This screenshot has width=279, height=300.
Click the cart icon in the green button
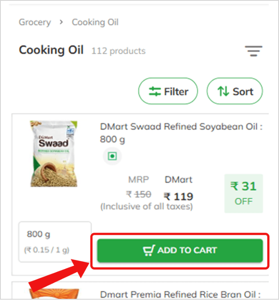(x=149, y=250)
